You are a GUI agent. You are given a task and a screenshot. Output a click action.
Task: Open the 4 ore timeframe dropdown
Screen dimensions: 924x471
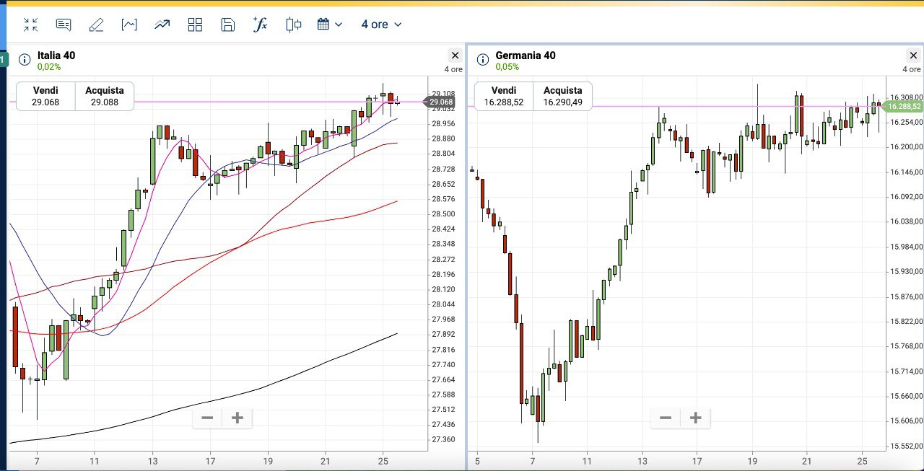coord(381,25)
